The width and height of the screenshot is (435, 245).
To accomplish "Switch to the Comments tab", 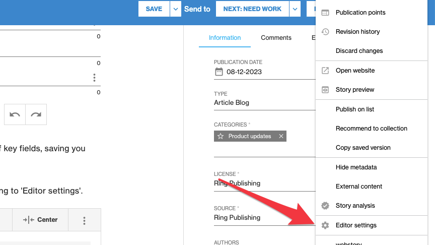I will (276, 38).
